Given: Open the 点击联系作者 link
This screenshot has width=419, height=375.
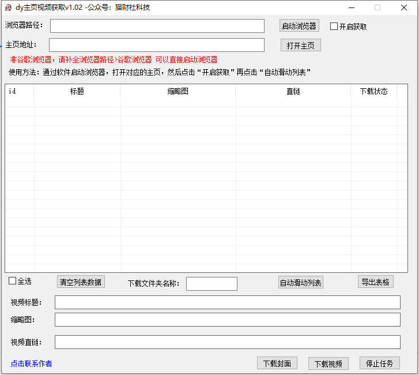Looking at the screenshot, I should coord(31,363).
